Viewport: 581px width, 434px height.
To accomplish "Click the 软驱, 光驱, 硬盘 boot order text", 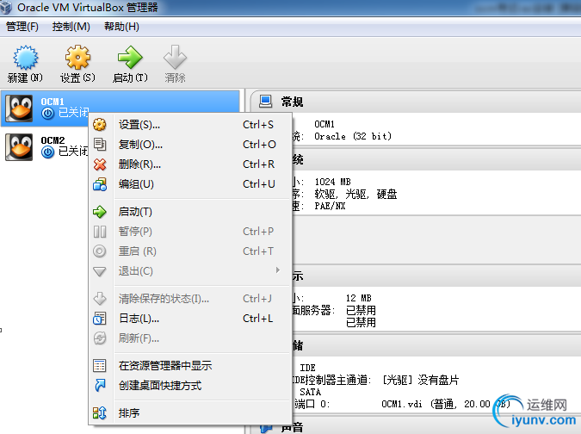I will pos(355,195).
